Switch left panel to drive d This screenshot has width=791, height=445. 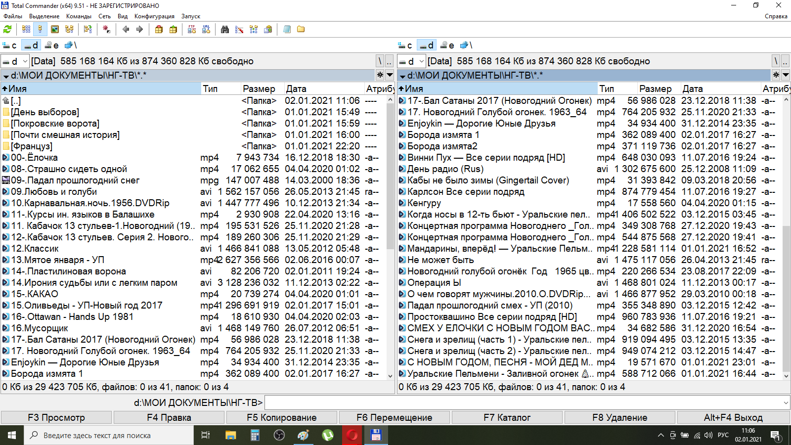tap(31, 45)
